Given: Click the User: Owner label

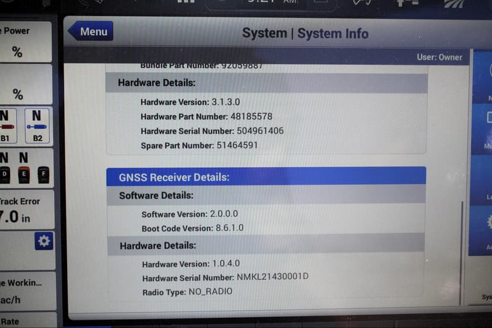Looking at the screenshot, I should tap(439, 57).
